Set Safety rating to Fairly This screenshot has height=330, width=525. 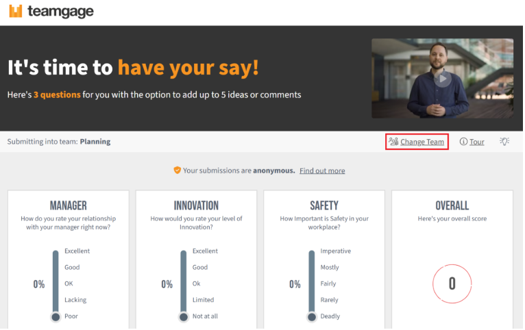tap(329, 283)
